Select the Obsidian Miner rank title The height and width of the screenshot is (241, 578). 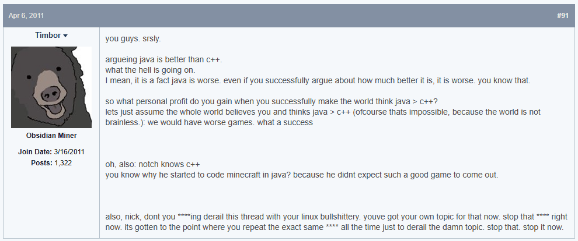(x=51, y=136)
